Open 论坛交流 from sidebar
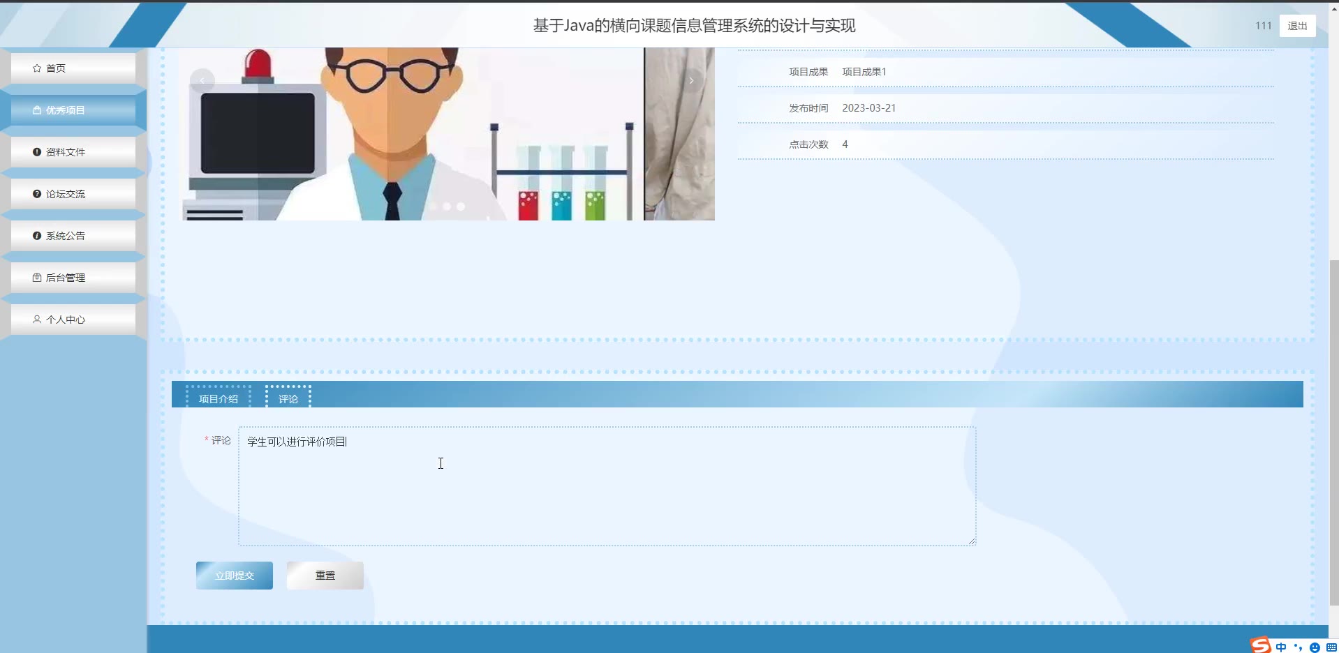Screen dimensions: 1339x653 (73, 194)
